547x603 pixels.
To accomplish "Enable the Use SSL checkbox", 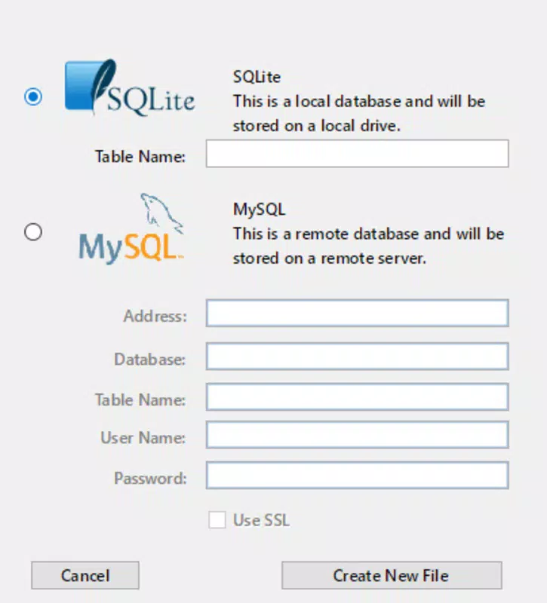I will (217, 520).
